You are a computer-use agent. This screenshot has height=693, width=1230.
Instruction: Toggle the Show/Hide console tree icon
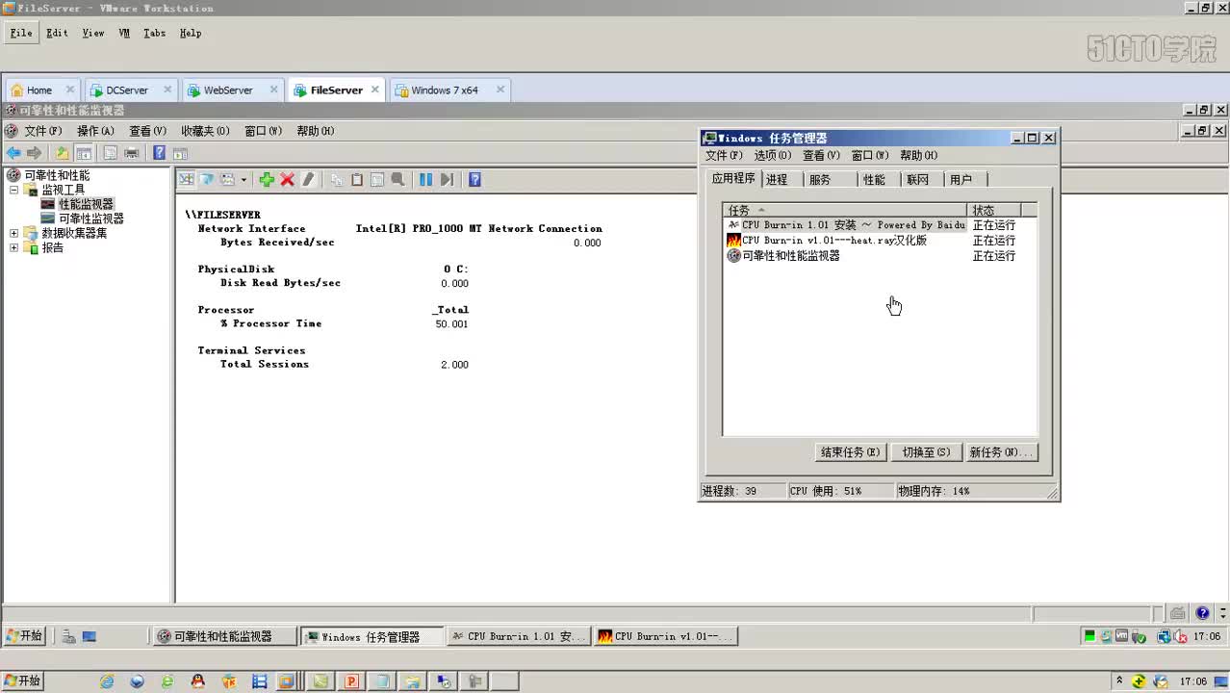coord(84,153)
